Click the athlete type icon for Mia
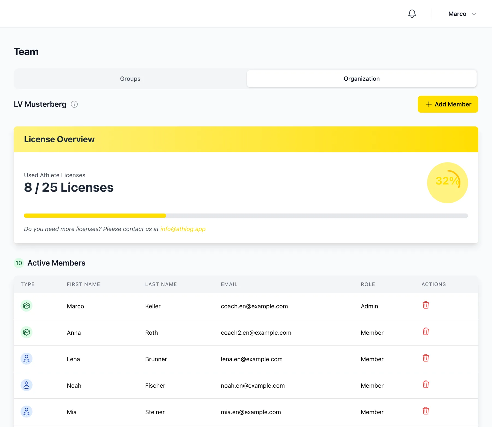 (27, 412)
